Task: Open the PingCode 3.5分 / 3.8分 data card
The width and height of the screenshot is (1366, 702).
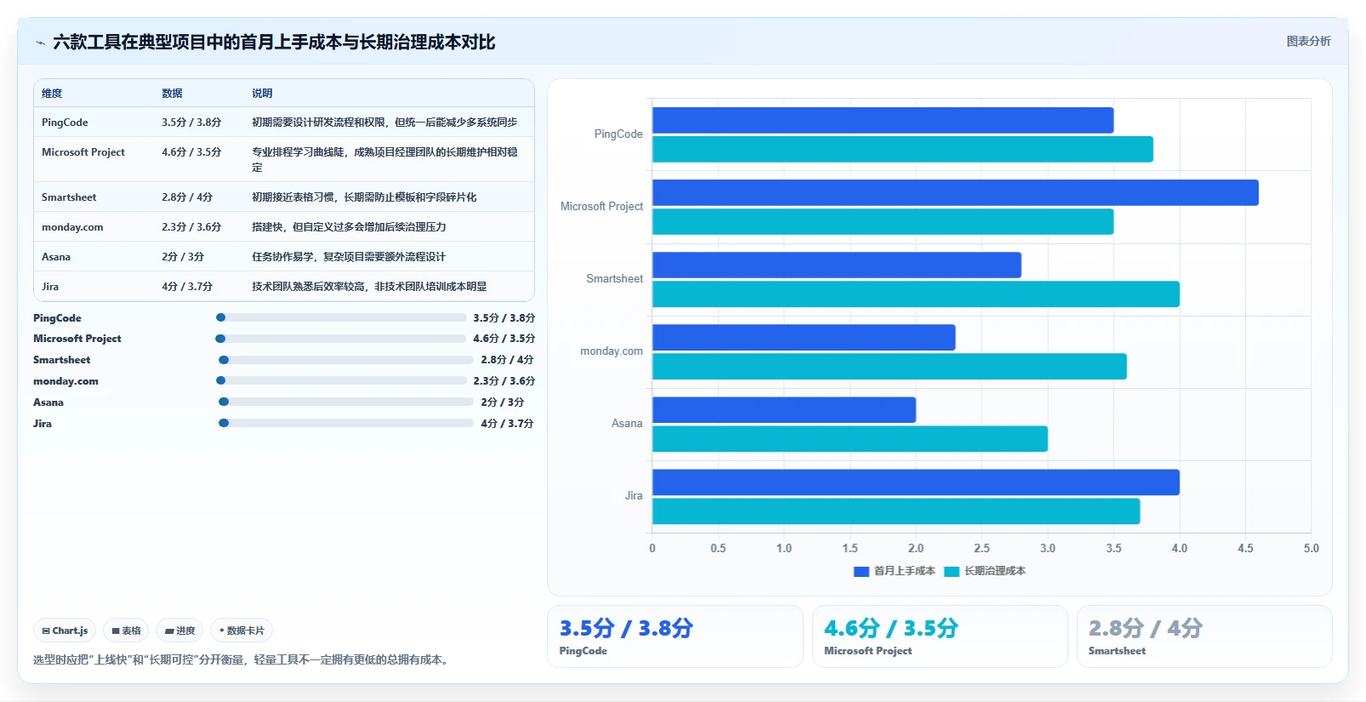Action: click(675, 636)
